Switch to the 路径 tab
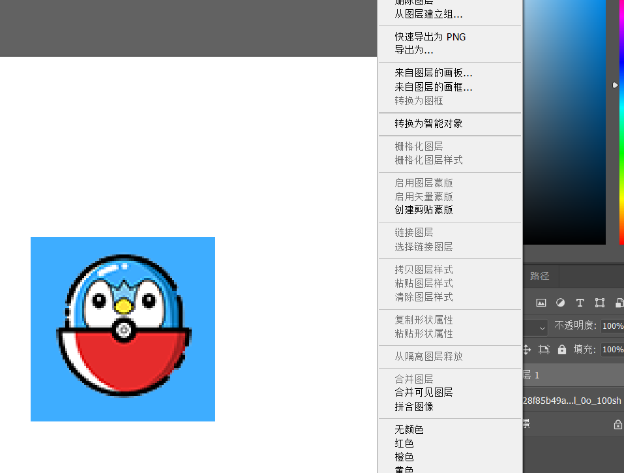The height and width of the screenshot is (473, 624). point(540,276)
